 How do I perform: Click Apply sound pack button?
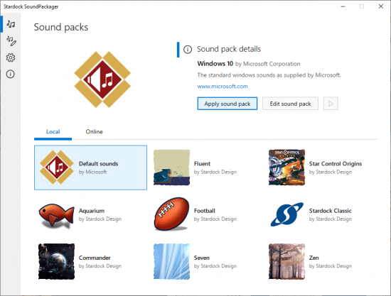point(227,104)
